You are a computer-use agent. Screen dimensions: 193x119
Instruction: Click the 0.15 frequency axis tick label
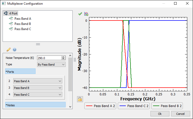click(x=131, y=94)
